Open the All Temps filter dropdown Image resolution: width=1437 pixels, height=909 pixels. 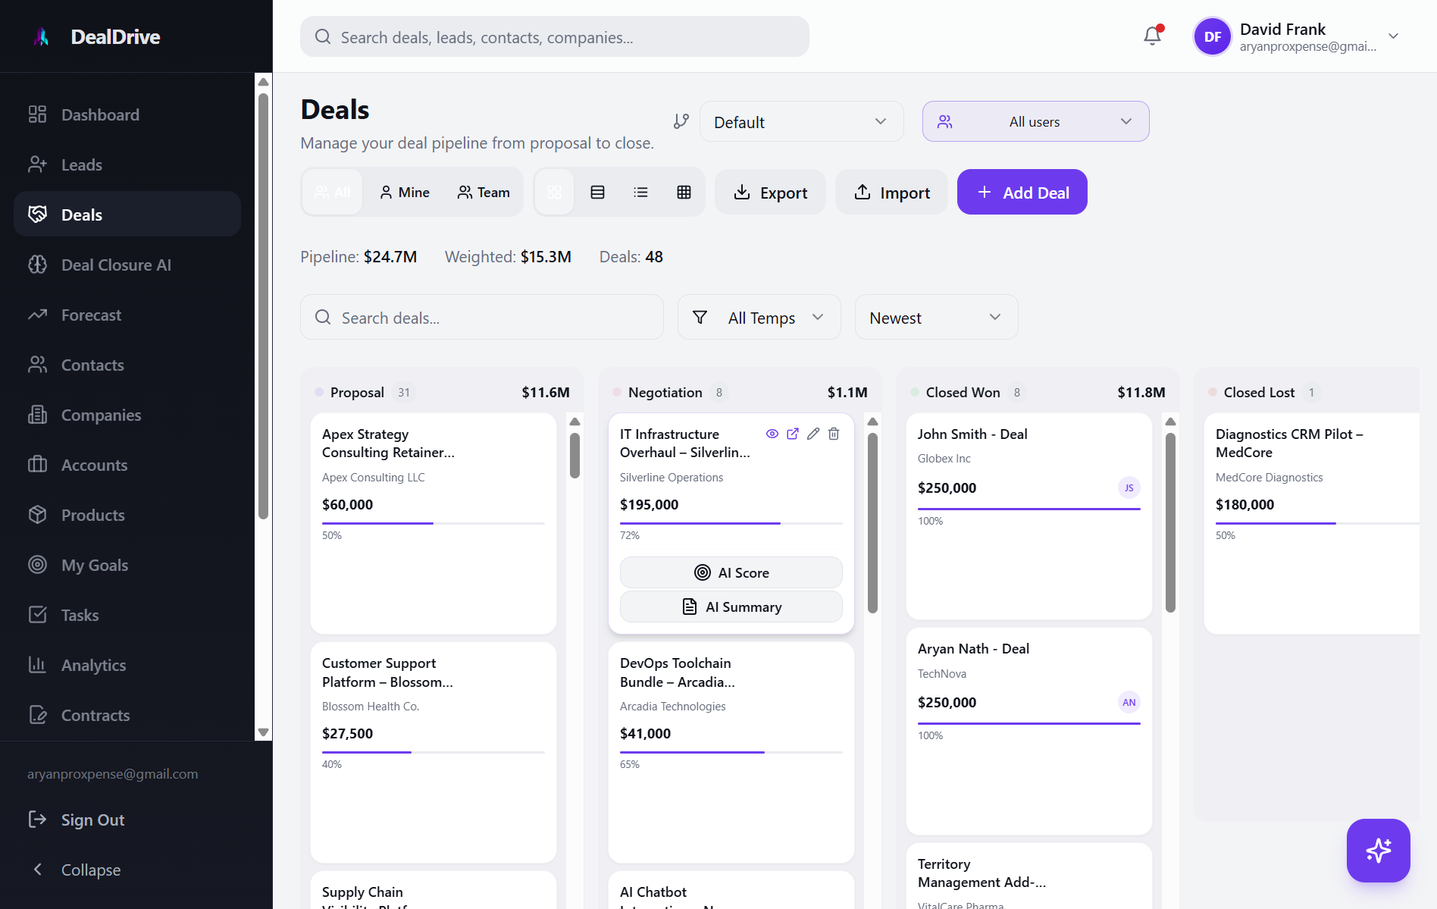(x=759, y=317)
